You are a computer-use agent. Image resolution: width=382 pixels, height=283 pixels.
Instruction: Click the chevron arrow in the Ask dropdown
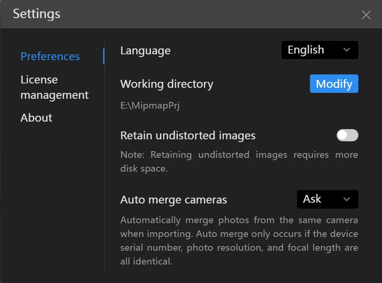[x=347, y=199]
